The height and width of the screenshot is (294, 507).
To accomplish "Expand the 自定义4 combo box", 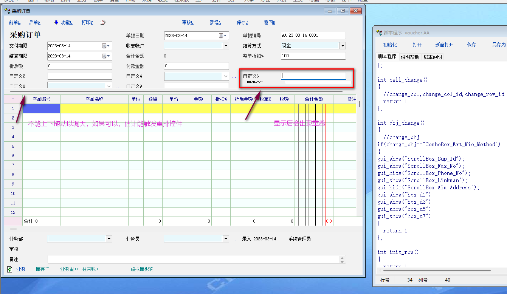I will pyautogui.click(x=226, y=76).
